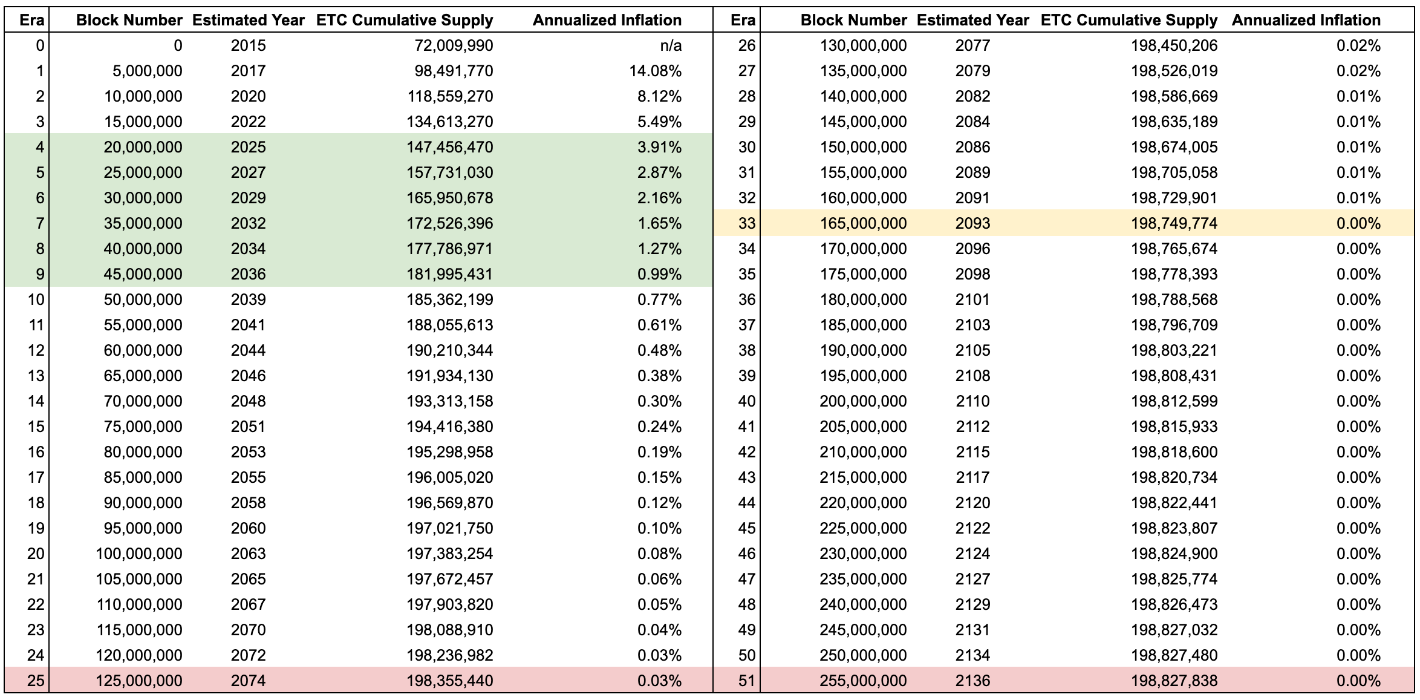Select supply cell 198,812,599

1174,401
